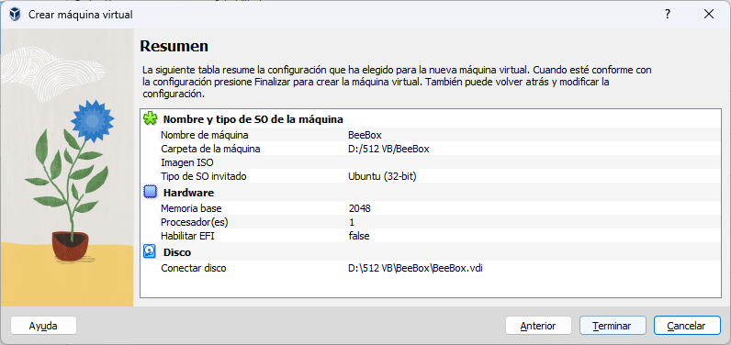
Task: Select the Habilitar EFI row
Action: [440, 236]
